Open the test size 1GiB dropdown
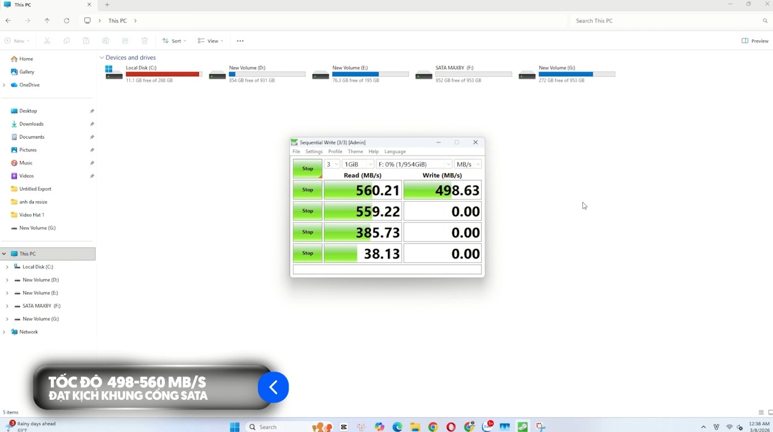This screenshot has width=773, height=432. coord(358,165)
